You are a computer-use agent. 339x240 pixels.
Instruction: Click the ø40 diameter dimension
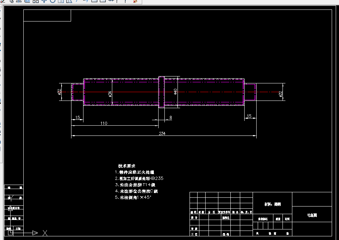tap(175, 91)
